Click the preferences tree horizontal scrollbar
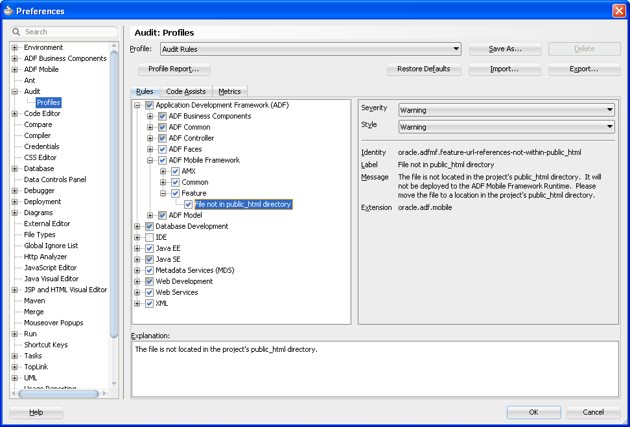 tap(59, 394)
